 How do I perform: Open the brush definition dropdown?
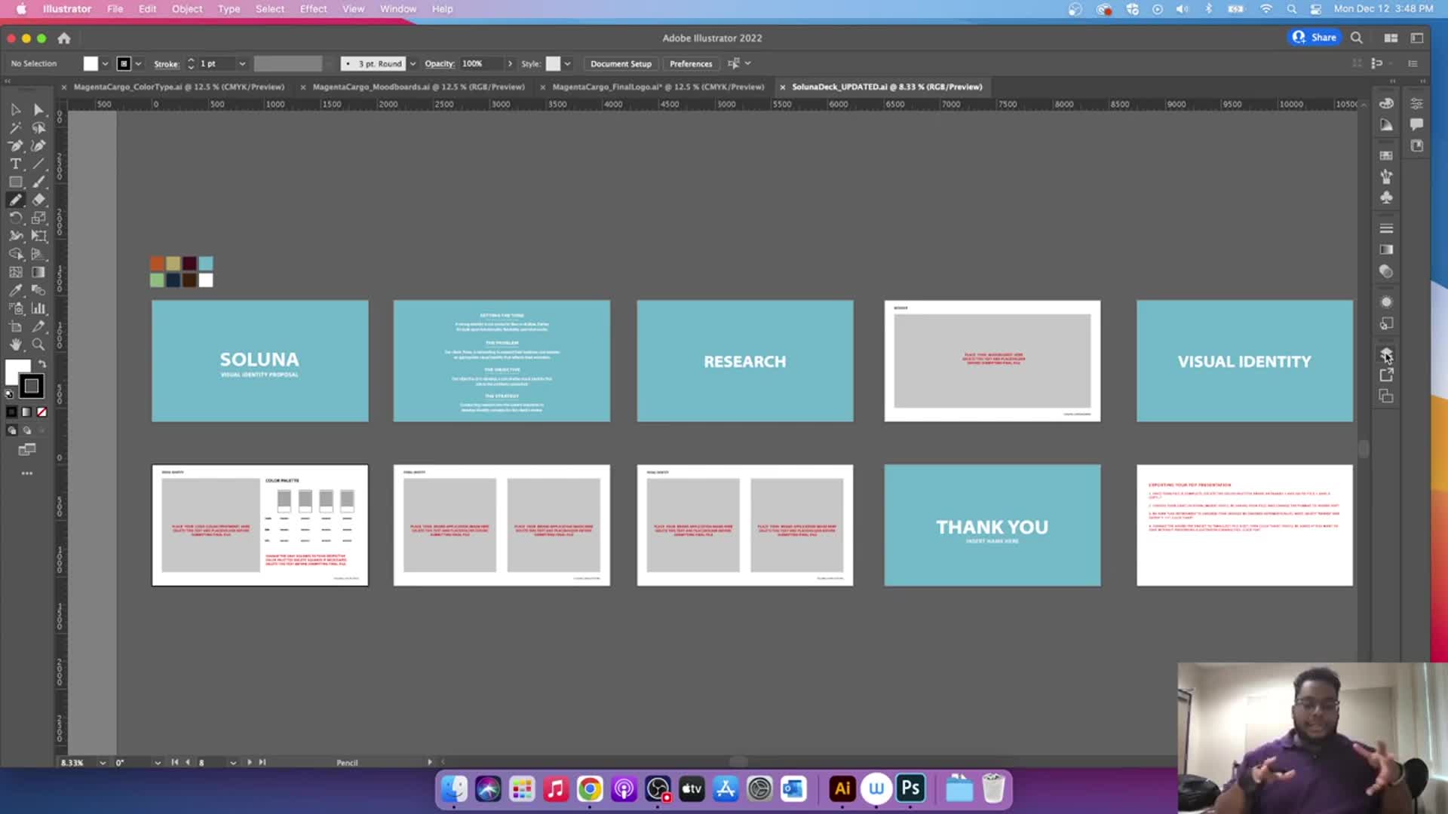click(413, 64)
